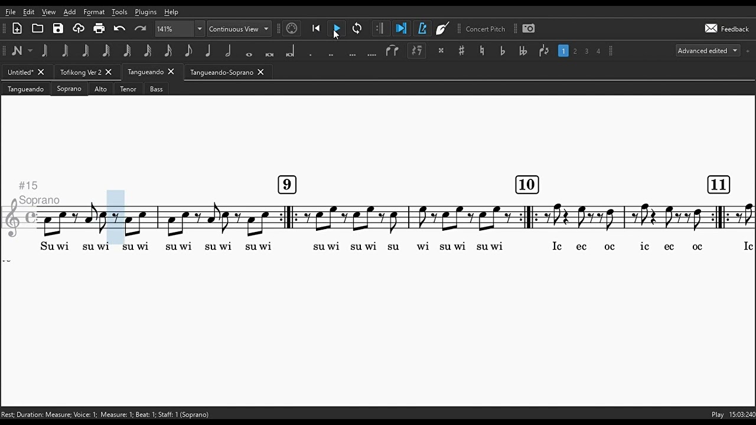Open the Bass part tab

pos(156,89)
